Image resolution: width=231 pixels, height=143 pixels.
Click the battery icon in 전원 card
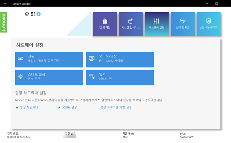pyautogui.click(x=20, y=58)
